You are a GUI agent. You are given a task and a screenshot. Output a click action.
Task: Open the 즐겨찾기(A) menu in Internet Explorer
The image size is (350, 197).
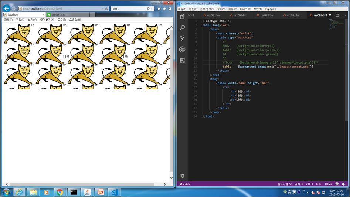click(x=47, y=20)
